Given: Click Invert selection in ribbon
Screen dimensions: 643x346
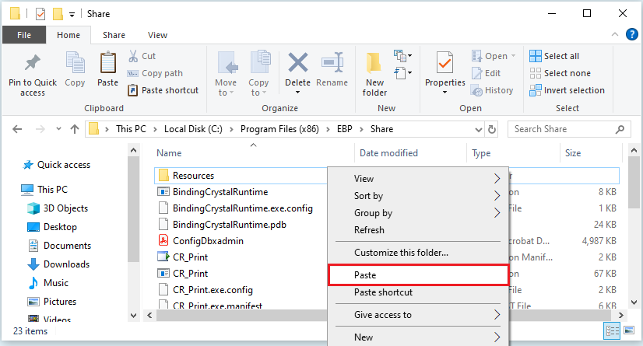Looking at the screenshot, I should (x=567, y=90).
